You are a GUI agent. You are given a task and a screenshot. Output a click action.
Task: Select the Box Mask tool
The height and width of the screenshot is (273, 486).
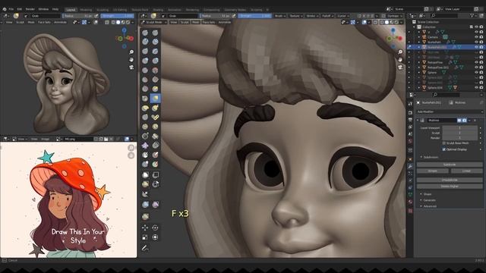point(145,175)
